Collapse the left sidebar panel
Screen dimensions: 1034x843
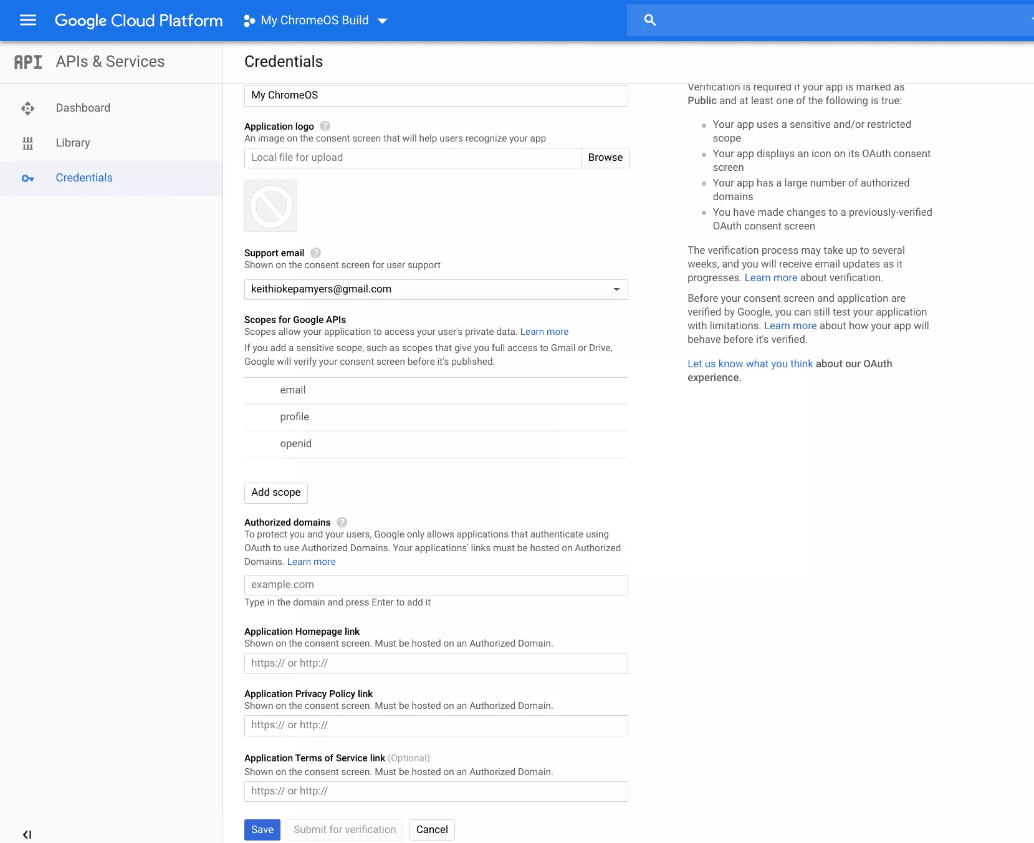(27, 834)
